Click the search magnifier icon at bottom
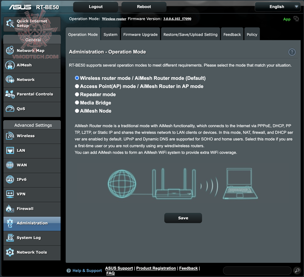 (x=297, y=271)
